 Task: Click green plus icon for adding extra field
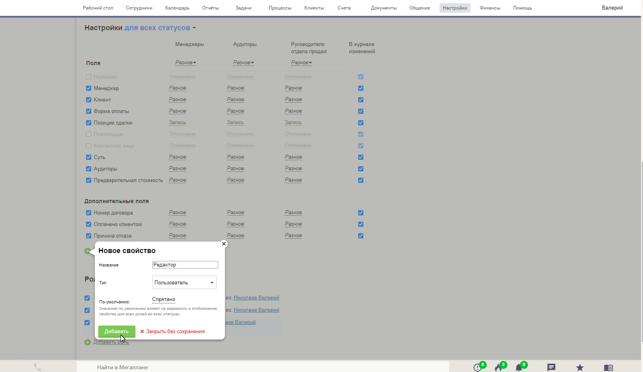[x=87, y=251]
